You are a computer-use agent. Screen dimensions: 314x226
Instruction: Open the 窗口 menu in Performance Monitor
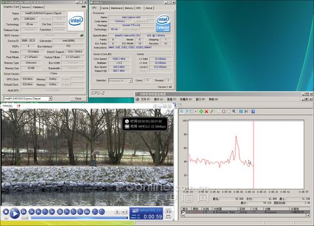click(200, 99)
